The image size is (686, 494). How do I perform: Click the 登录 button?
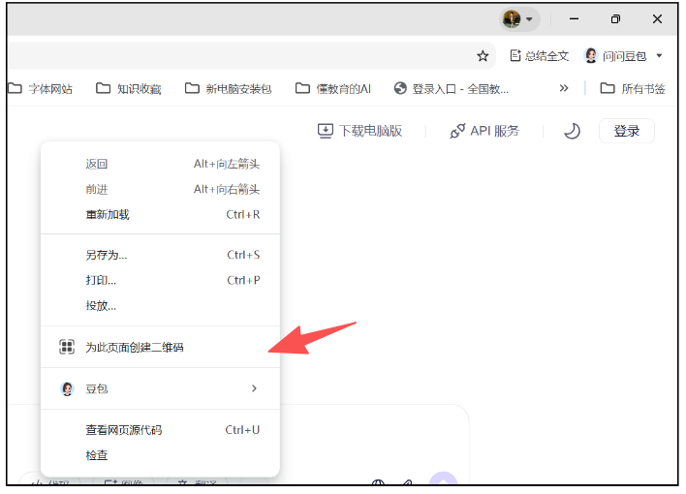(x=627, y=131)
